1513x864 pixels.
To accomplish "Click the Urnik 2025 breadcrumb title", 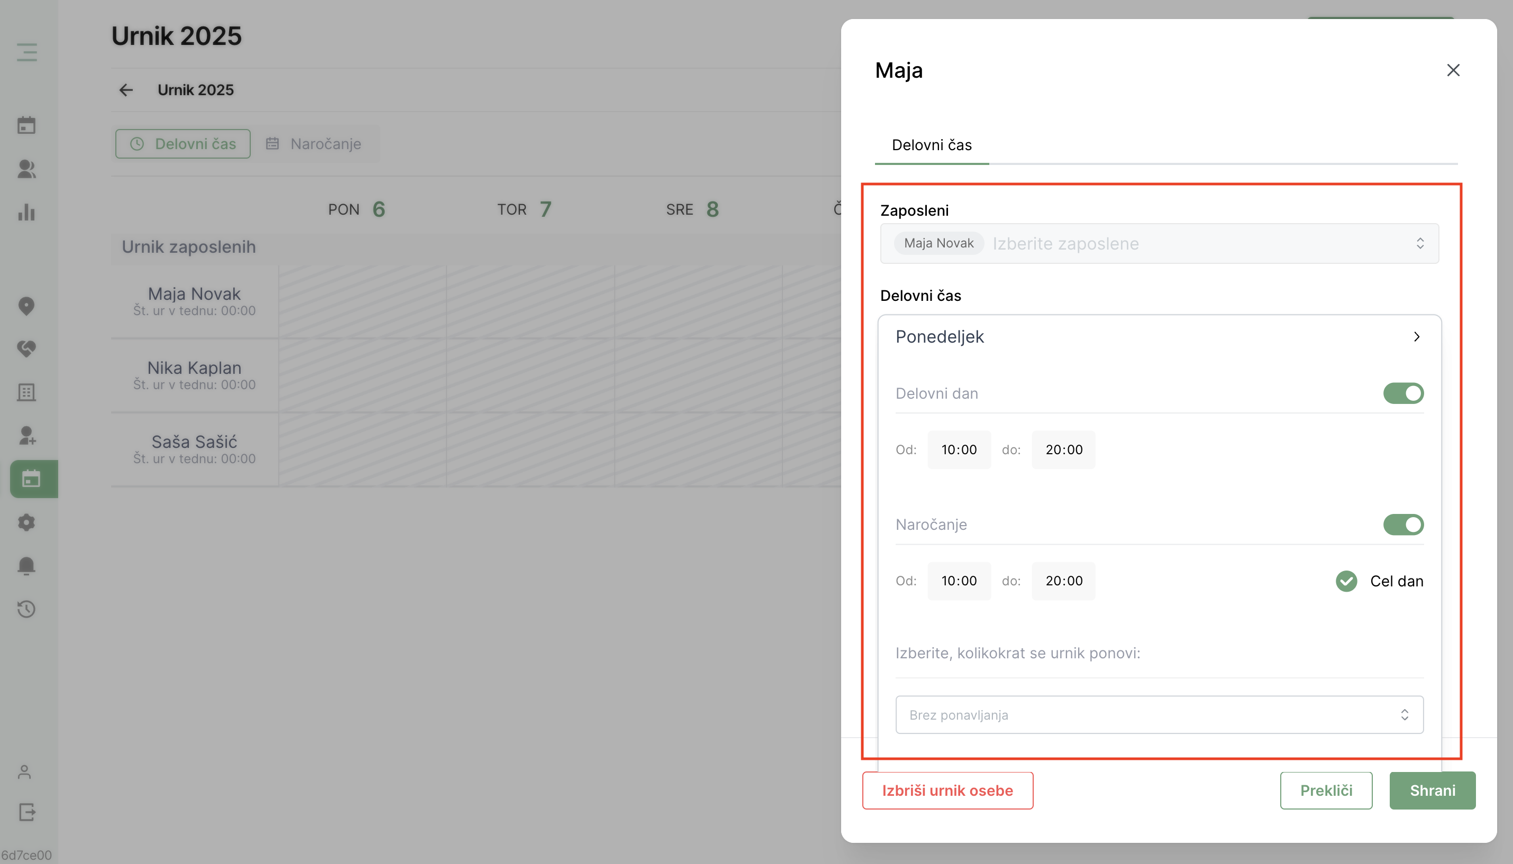I will tap(195, 90).
